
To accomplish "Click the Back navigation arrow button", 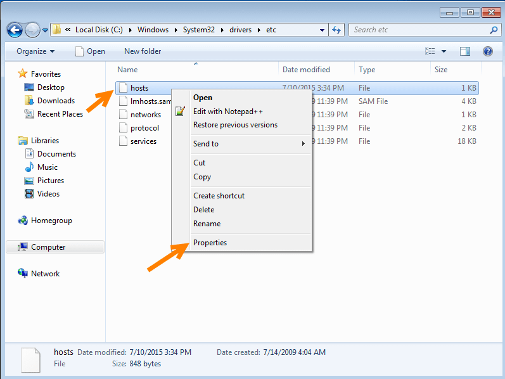I will coord(16,30).
